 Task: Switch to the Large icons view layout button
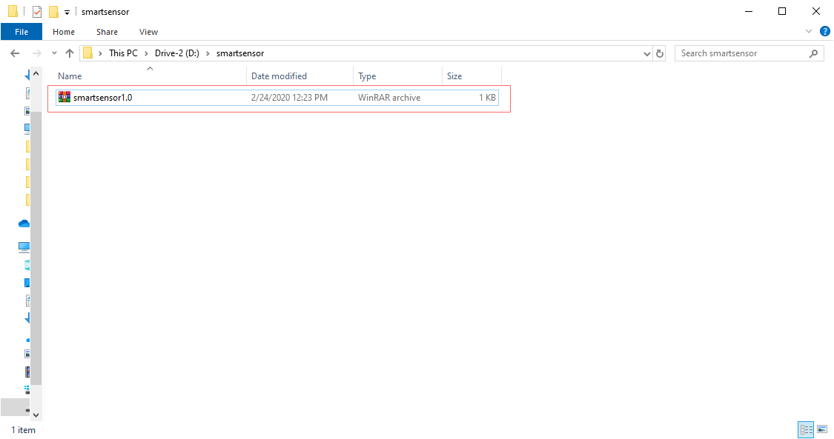(x=822, y=429)
